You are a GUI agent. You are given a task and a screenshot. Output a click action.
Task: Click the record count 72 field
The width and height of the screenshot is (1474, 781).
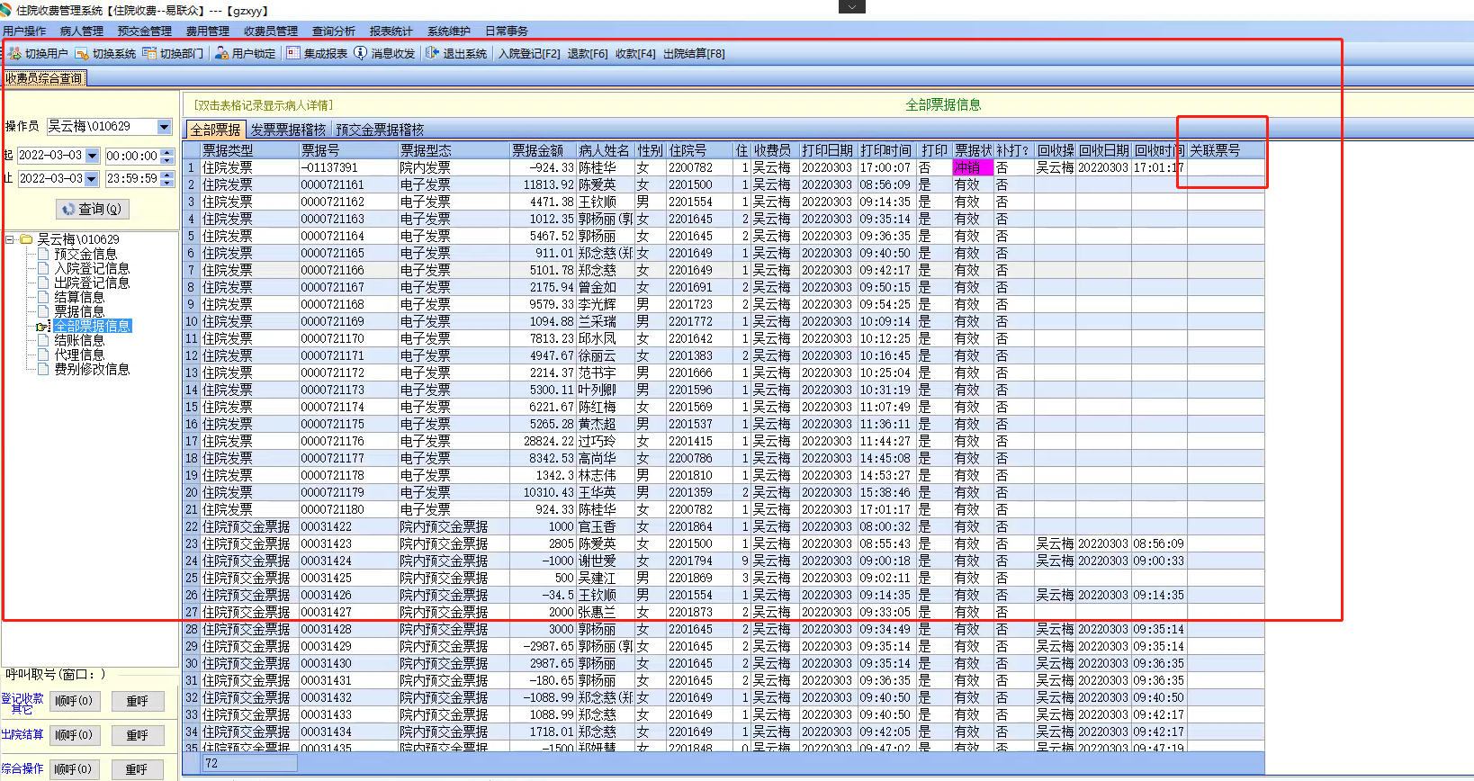(250, 764)
